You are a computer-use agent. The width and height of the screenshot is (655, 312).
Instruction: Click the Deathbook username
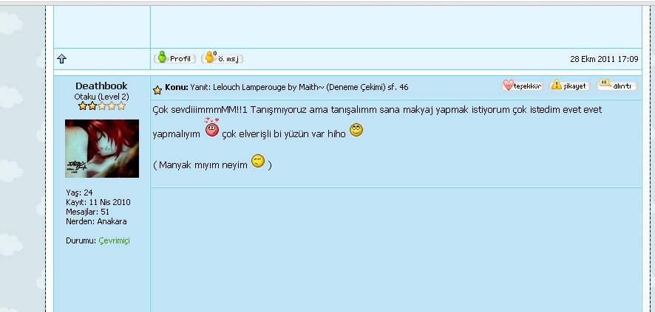(x=101, y=86)
